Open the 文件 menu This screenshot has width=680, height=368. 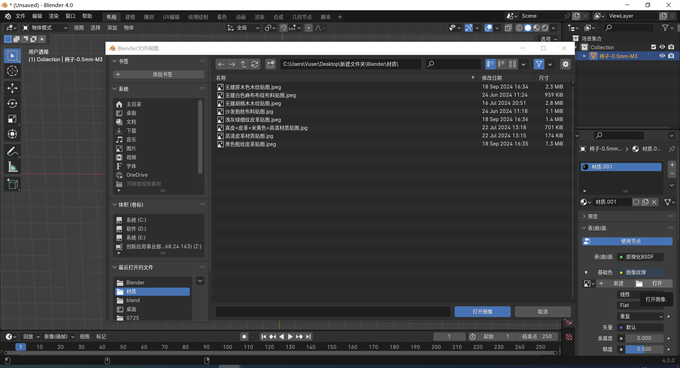click(20, 16)
